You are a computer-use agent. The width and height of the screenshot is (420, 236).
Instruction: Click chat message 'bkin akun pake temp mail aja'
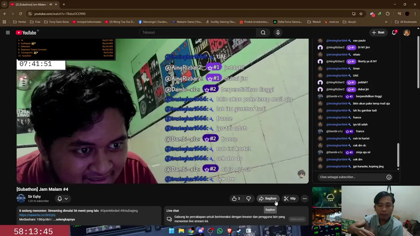[371, 104]
